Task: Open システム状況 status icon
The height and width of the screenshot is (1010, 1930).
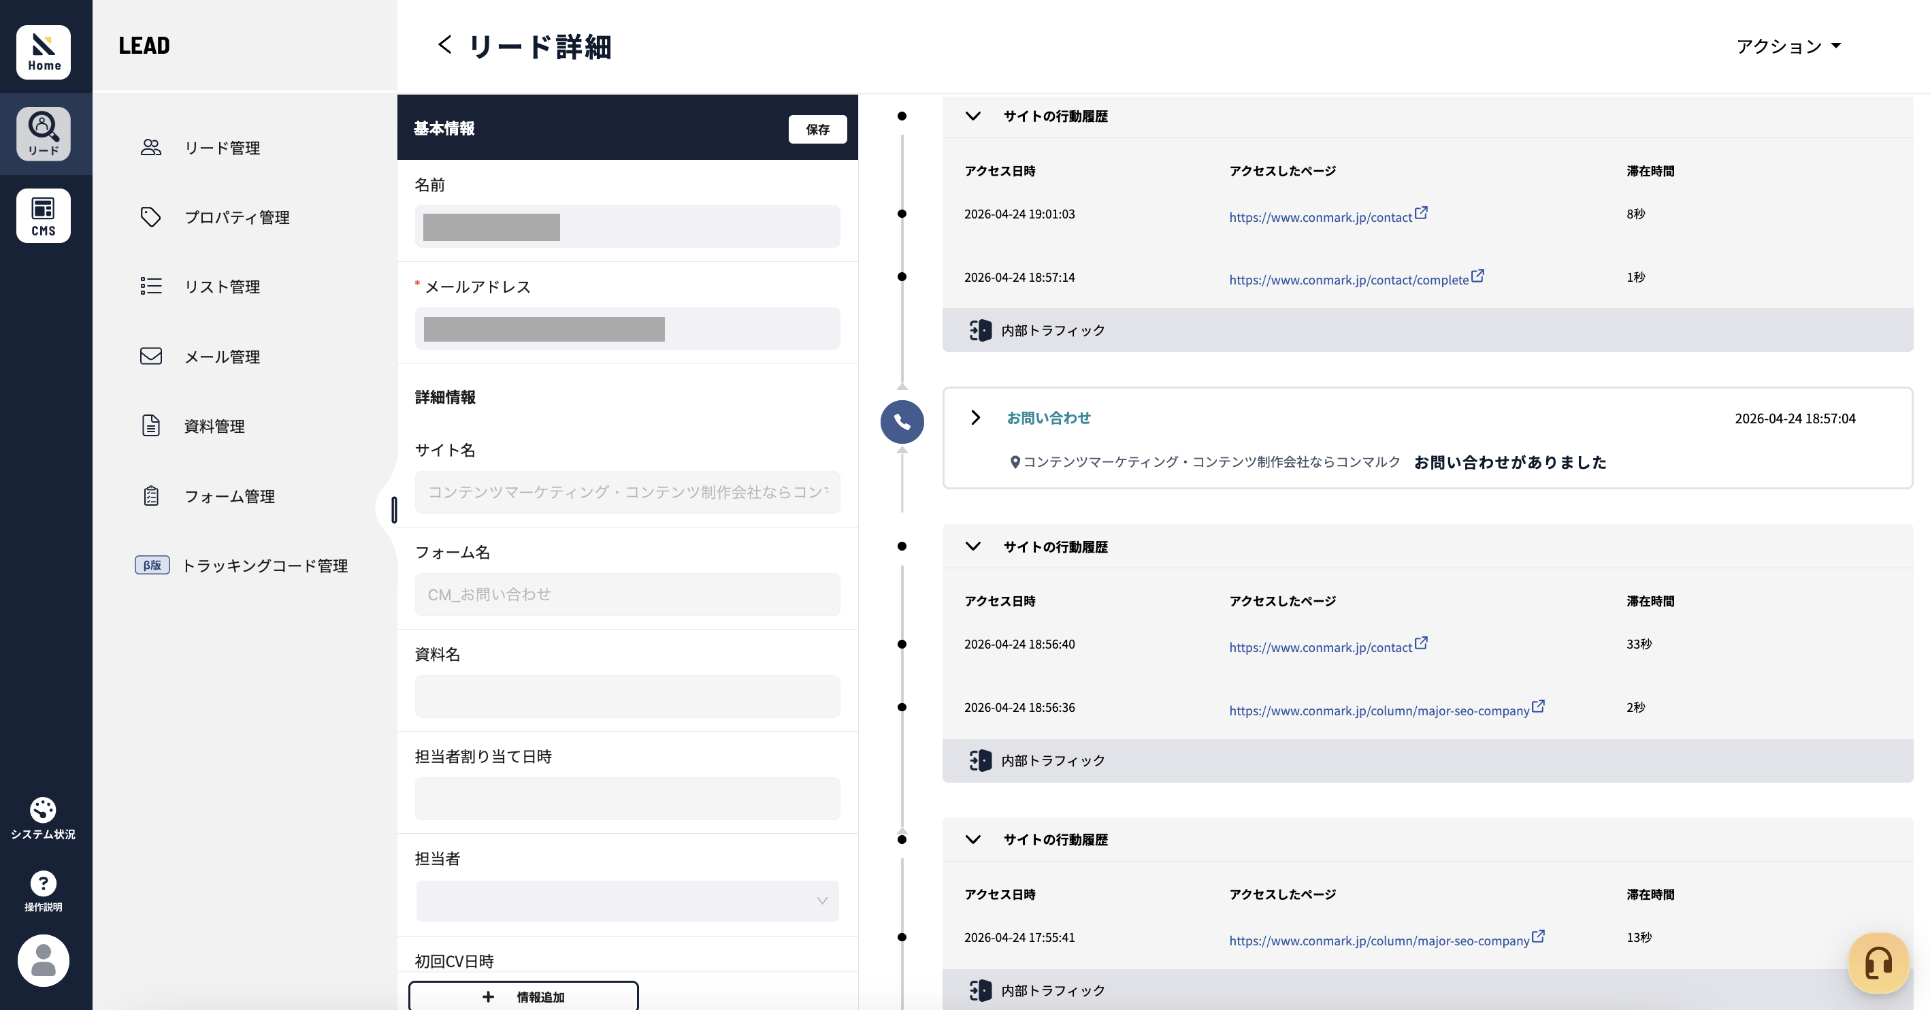Action: pos(43,819)
